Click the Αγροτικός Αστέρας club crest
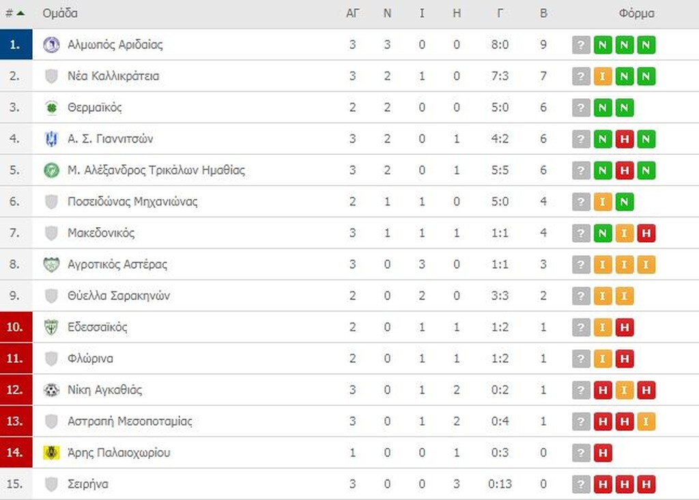 coord(51,265)
